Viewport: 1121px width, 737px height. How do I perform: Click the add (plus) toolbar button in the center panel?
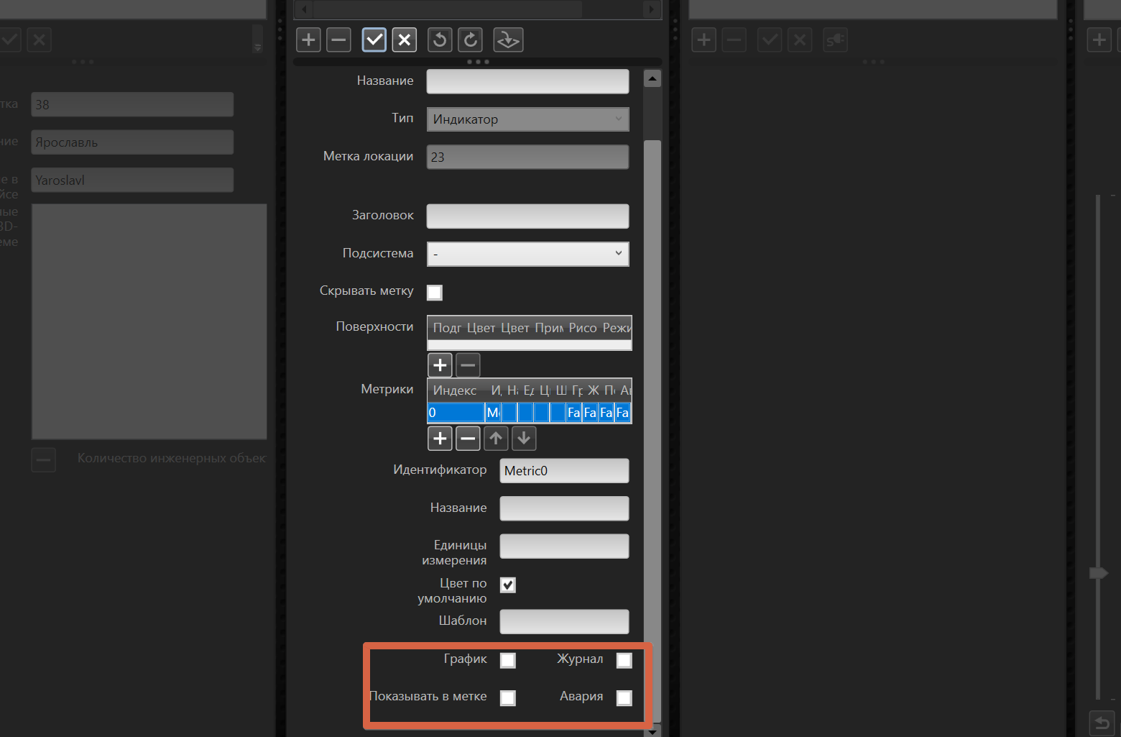(x=308, y=40)
